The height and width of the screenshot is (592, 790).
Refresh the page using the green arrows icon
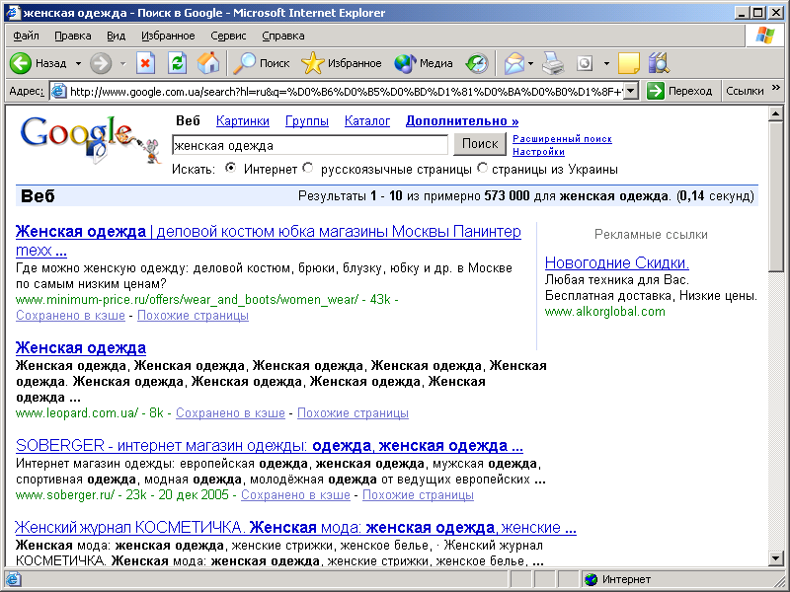177,63
